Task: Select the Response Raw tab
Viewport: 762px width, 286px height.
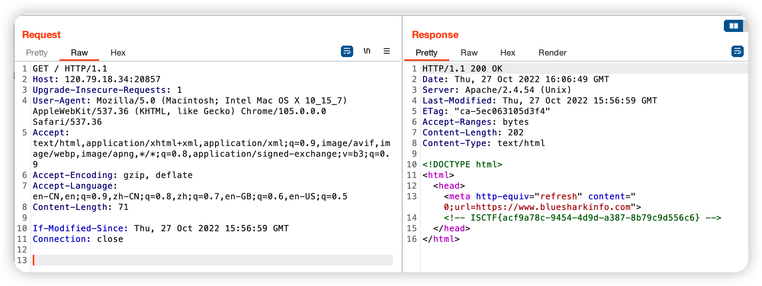Action: 469,53
